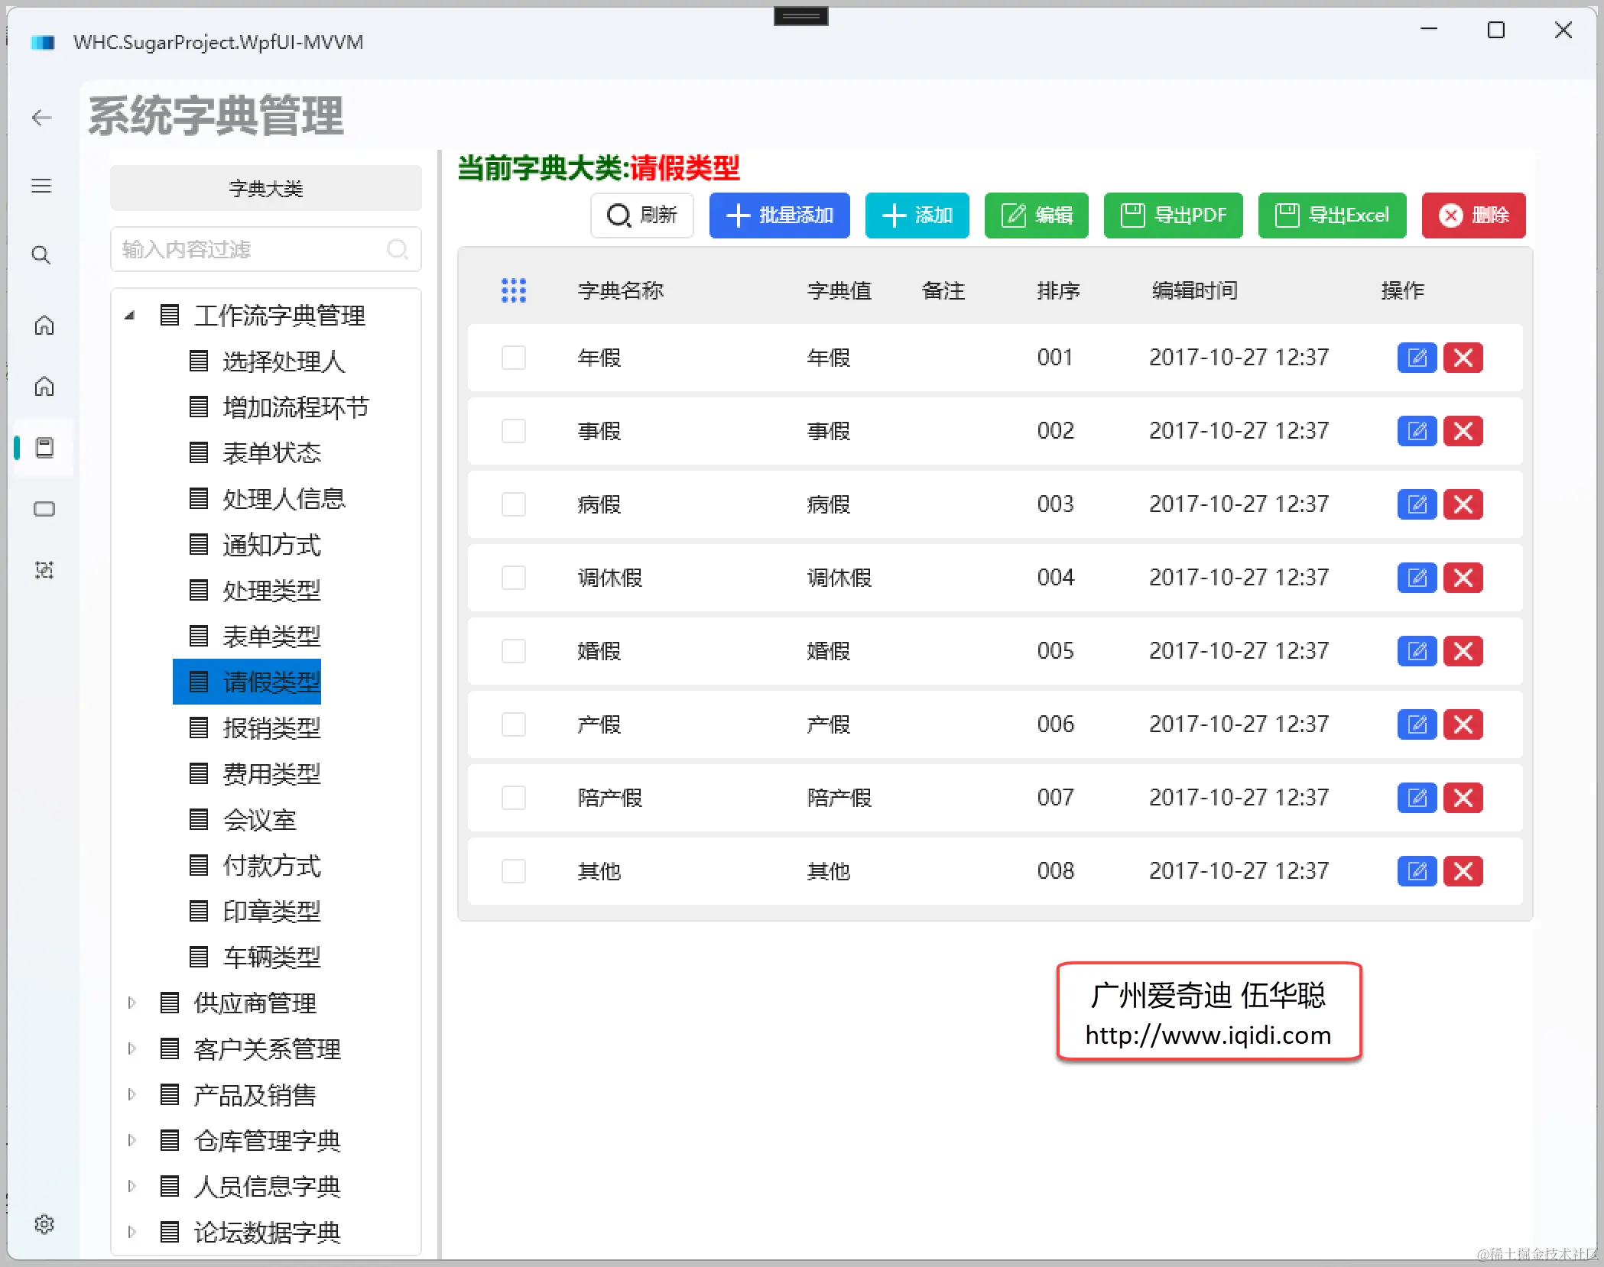Viewport: 1604px width, 1267px height.
Task: Select 车辆类型 in the tree
Action: tap(255, 957)
